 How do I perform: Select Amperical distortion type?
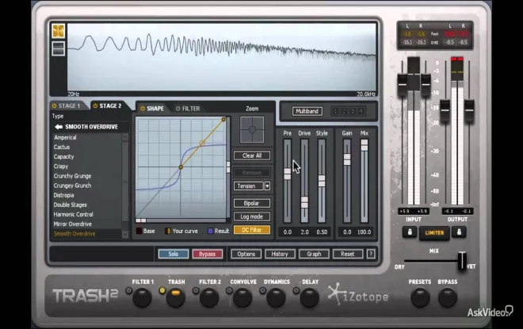click(x=65, y=137)
